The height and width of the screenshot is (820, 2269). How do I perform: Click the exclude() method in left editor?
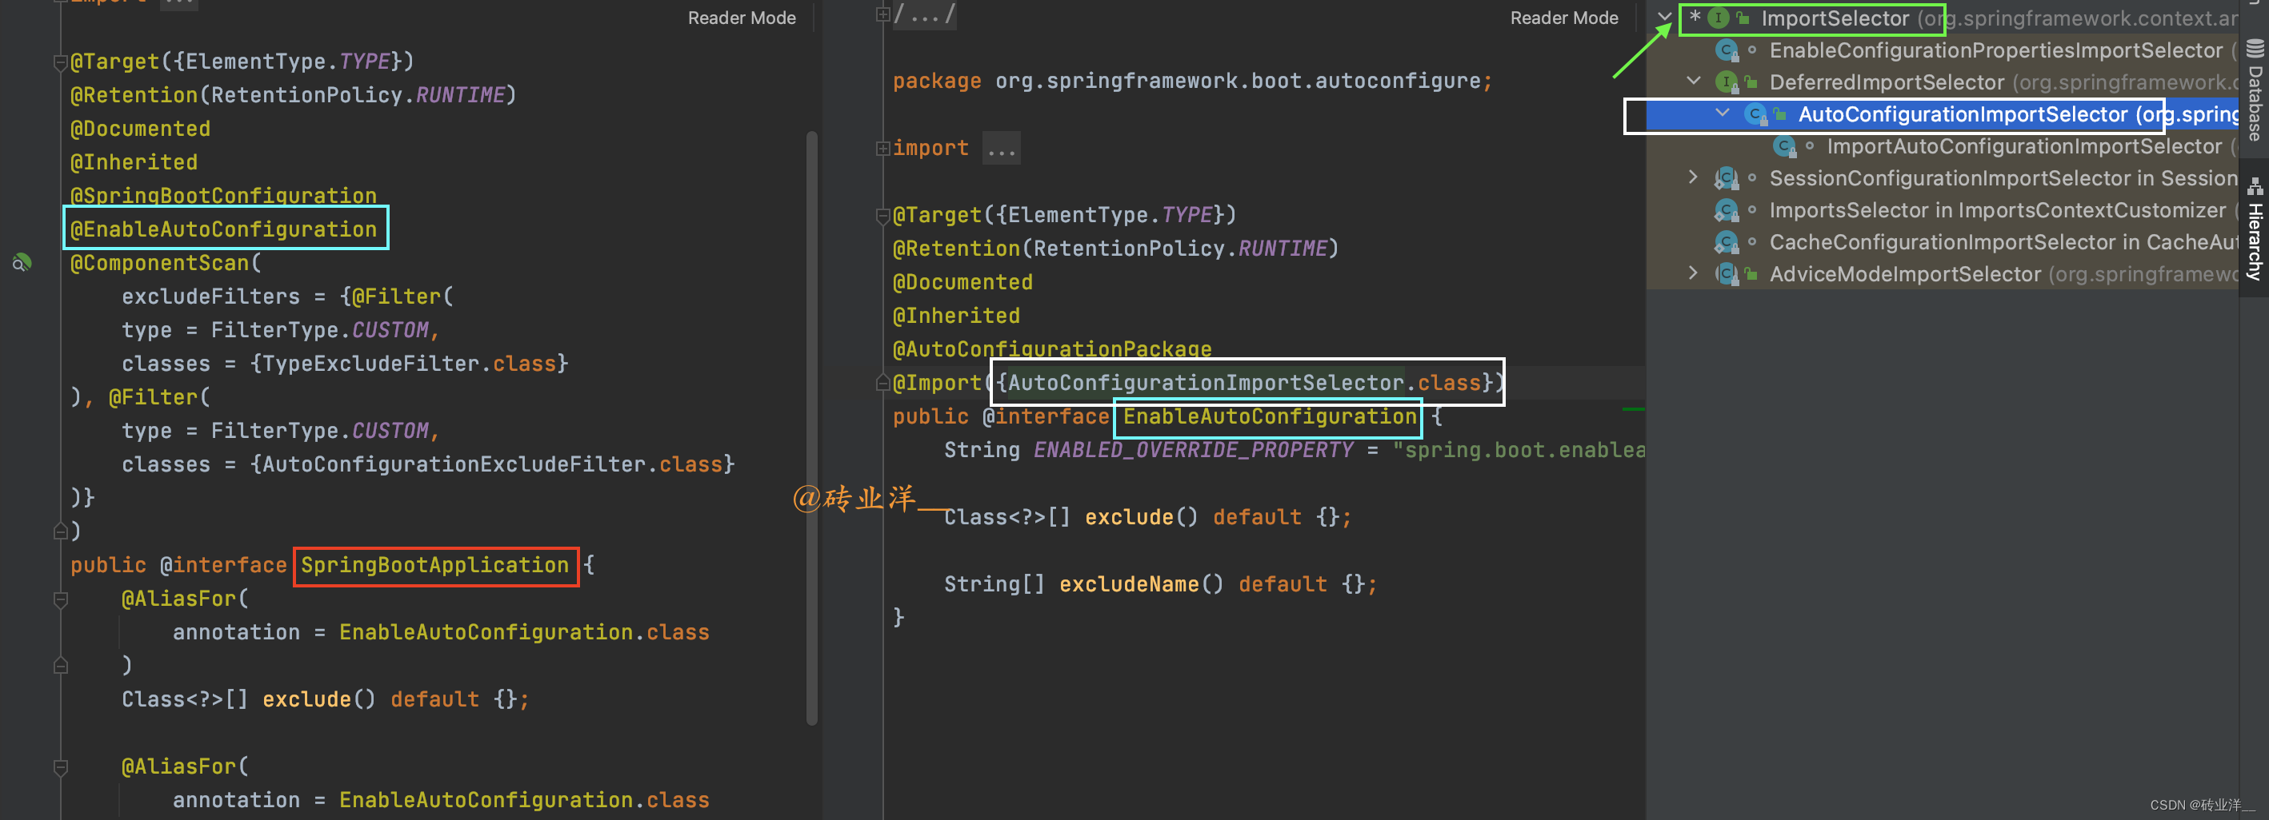pyautogui.click(x=306, y=699)
